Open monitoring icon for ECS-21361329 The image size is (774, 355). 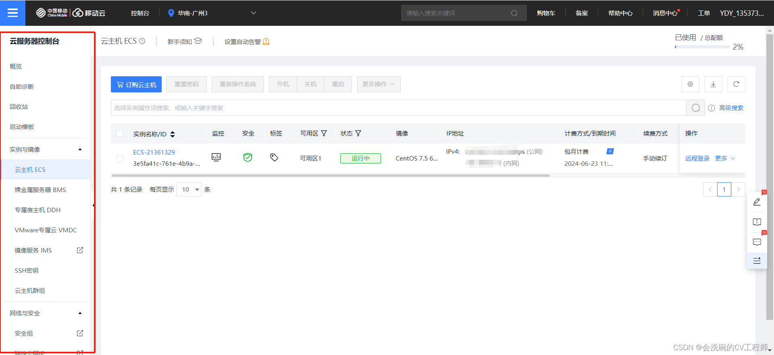point(216,157)
